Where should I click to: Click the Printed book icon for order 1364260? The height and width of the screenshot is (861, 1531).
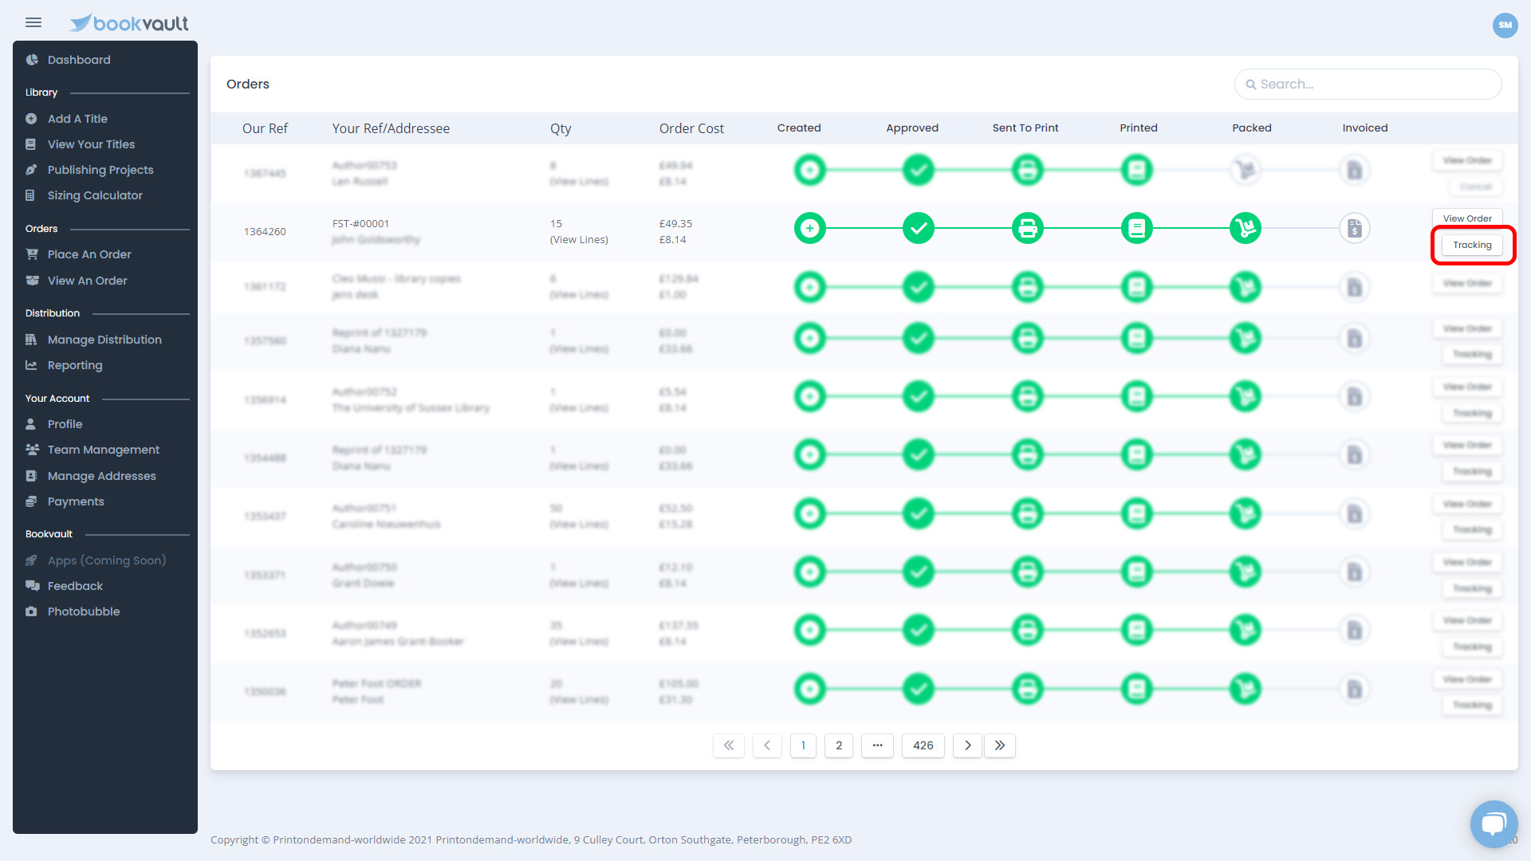1136,229
